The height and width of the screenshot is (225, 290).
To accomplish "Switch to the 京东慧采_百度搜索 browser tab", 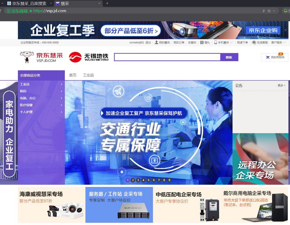I will 29,3.
